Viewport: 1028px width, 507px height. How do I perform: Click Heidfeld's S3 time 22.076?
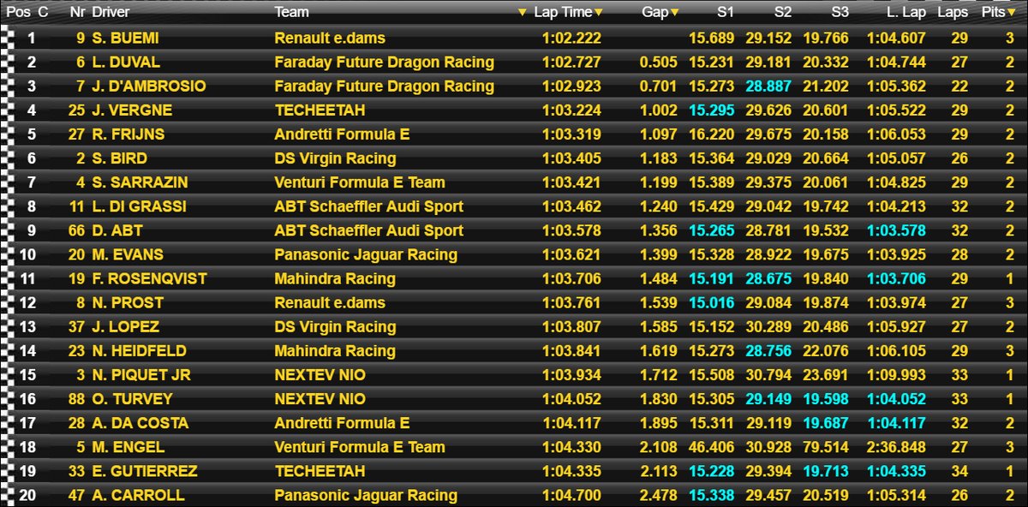pos(826,350)
